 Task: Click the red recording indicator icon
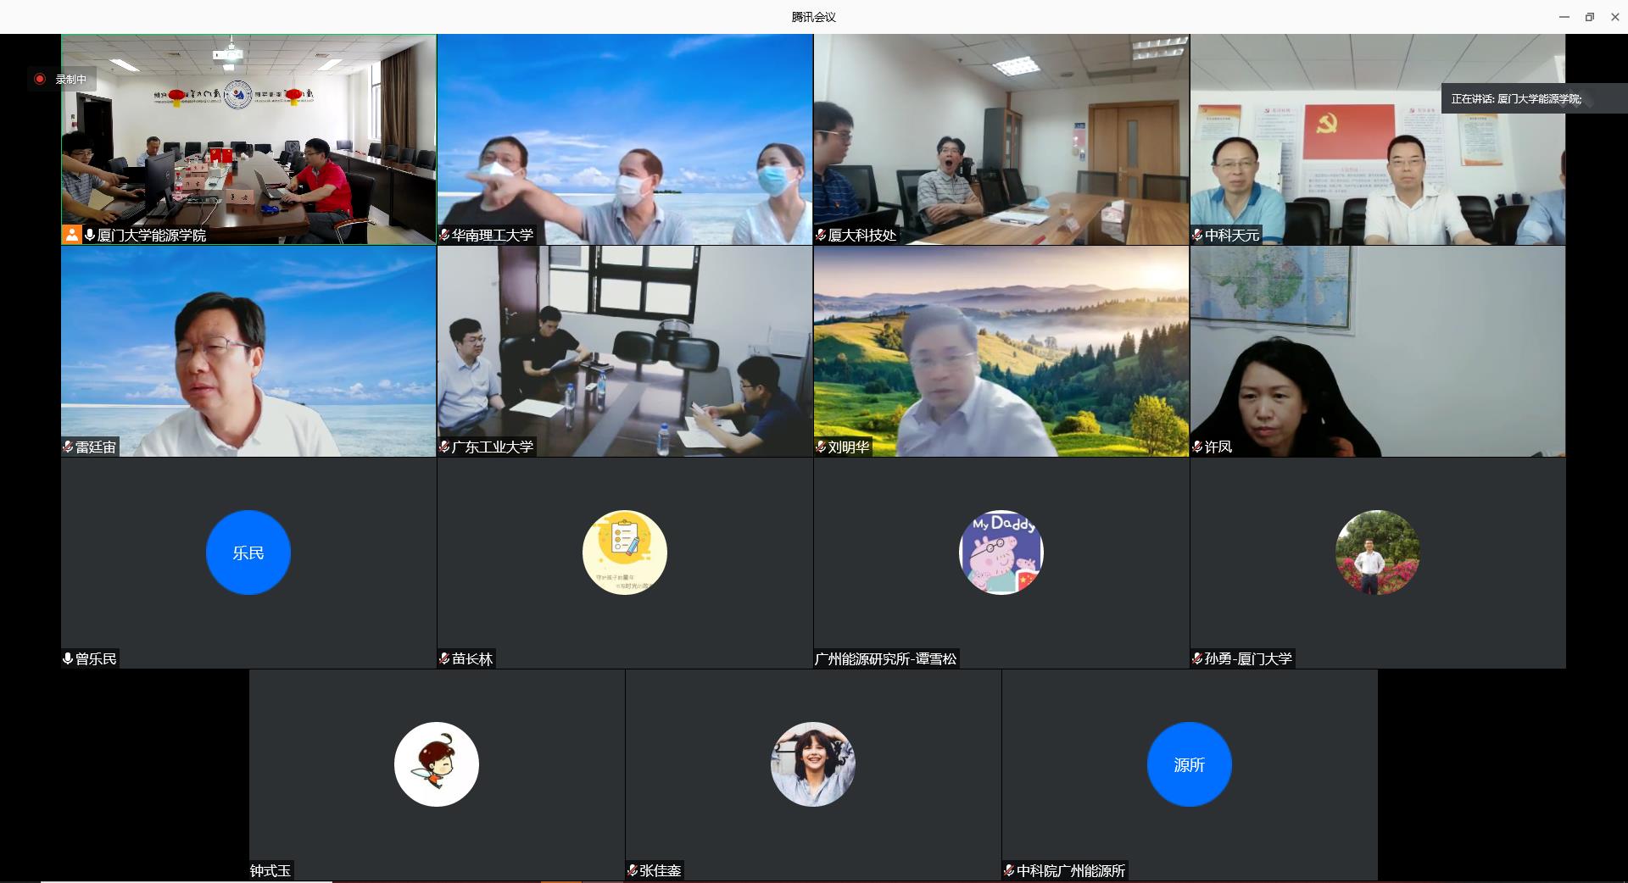[39, 79]
